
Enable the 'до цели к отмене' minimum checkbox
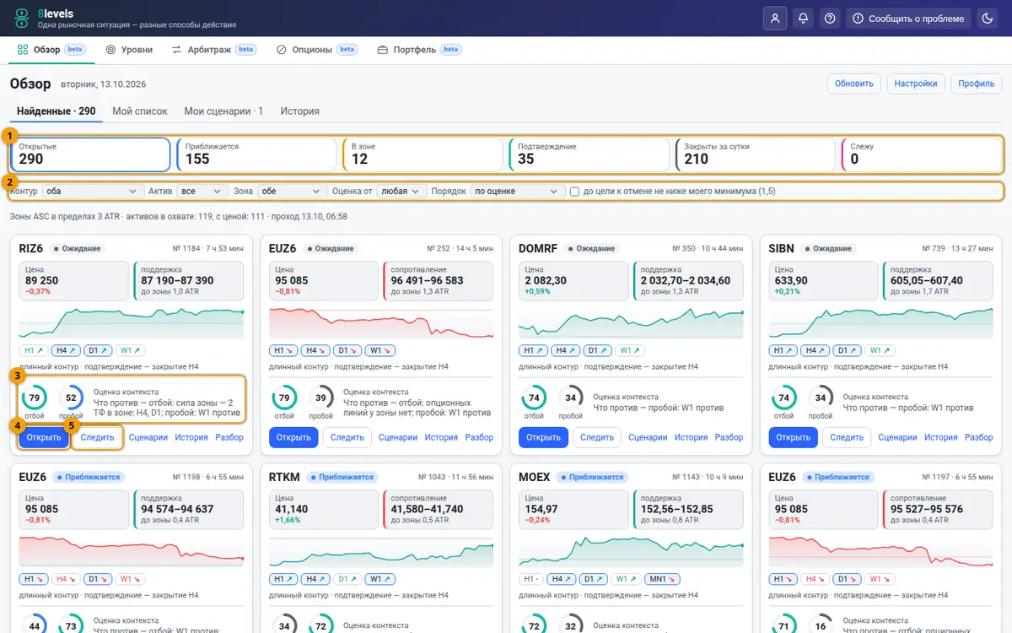click(x=574, y=192)
